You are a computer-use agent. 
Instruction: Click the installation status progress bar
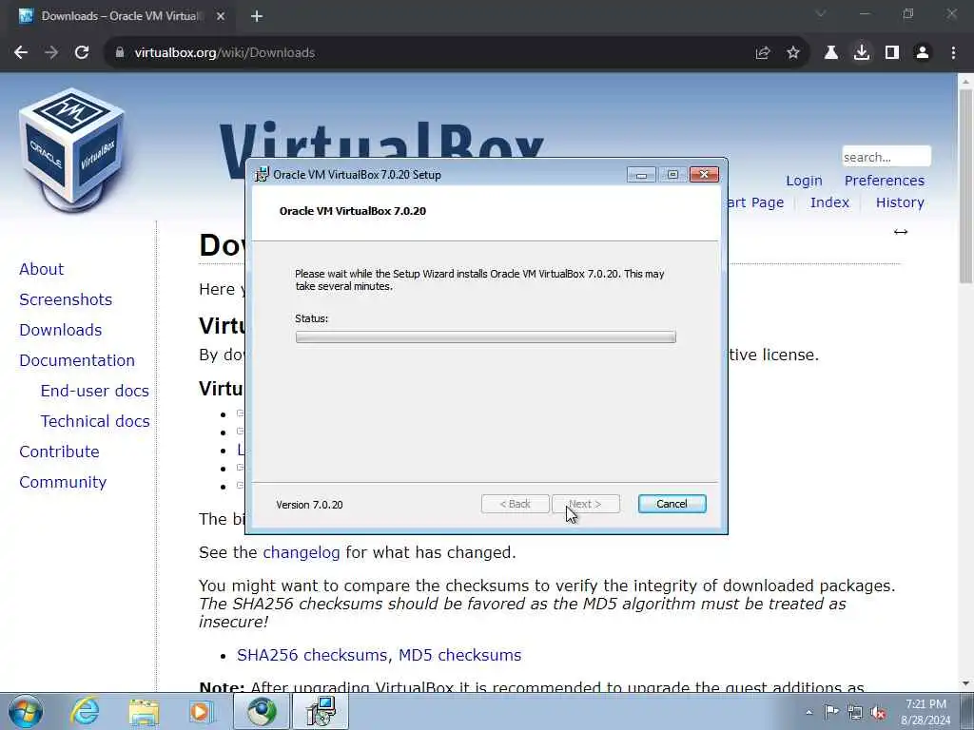coord(486,337)
